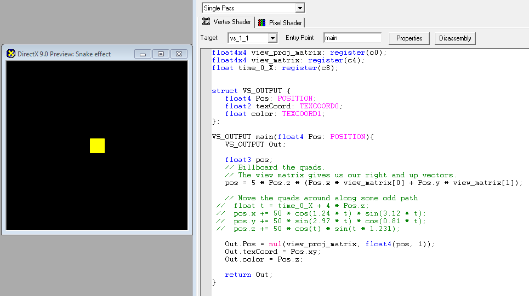Click the 'float time_0_X: register(c8)' line
The height and width of the screenshot is (296, 529).
[275, 68]
